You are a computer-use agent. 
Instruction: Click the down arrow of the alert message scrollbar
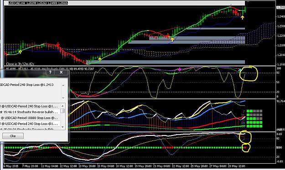(63, 98)
